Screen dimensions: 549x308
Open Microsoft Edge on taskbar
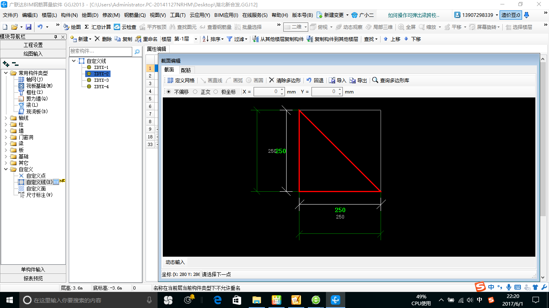pyautogui.click(x=217, y=300)
